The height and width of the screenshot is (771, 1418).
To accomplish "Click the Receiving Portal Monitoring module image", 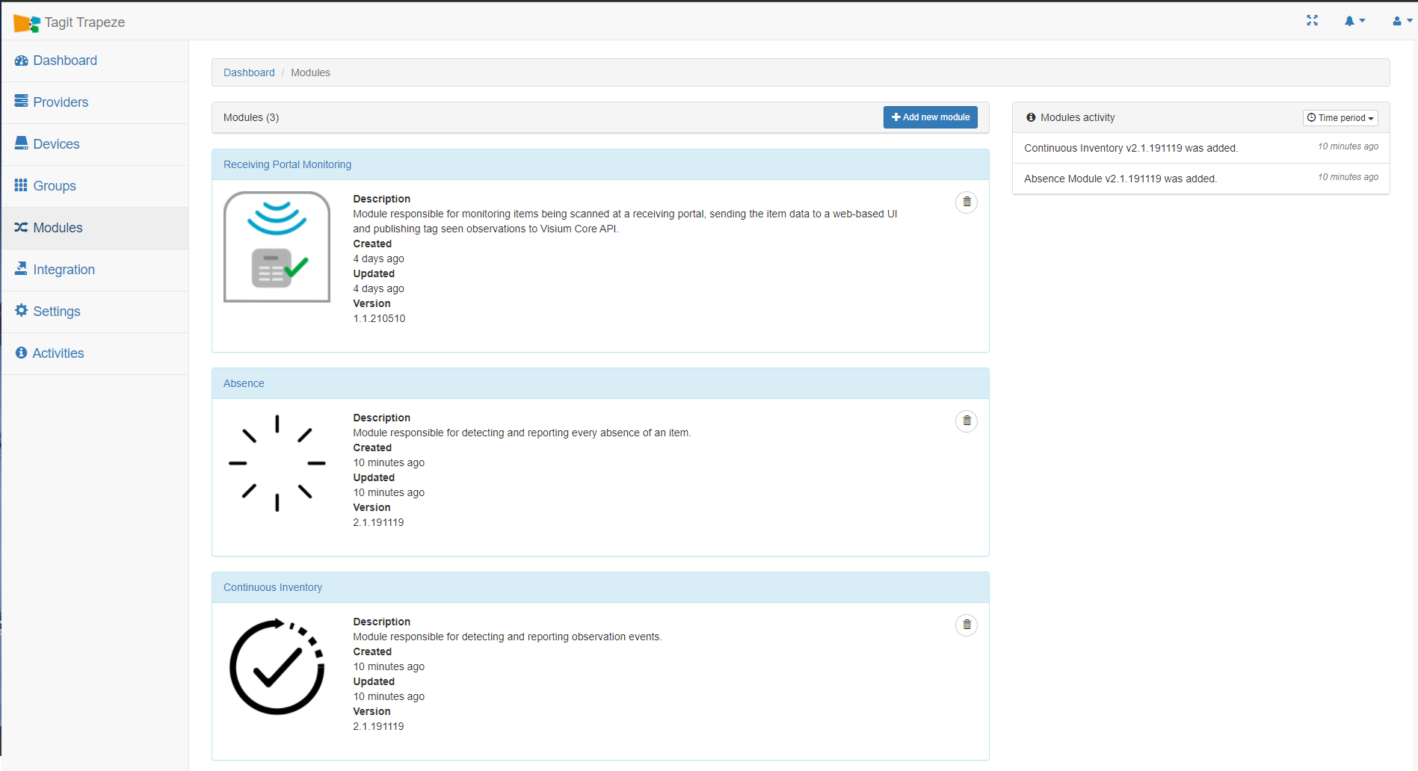I will 277,247.
